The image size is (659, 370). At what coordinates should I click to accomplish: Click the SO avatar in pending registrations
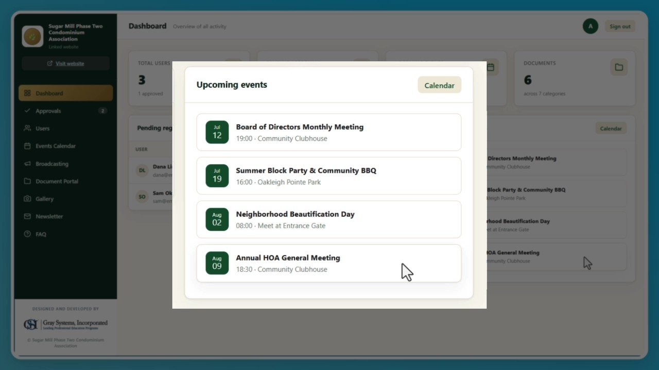[142, 196]
